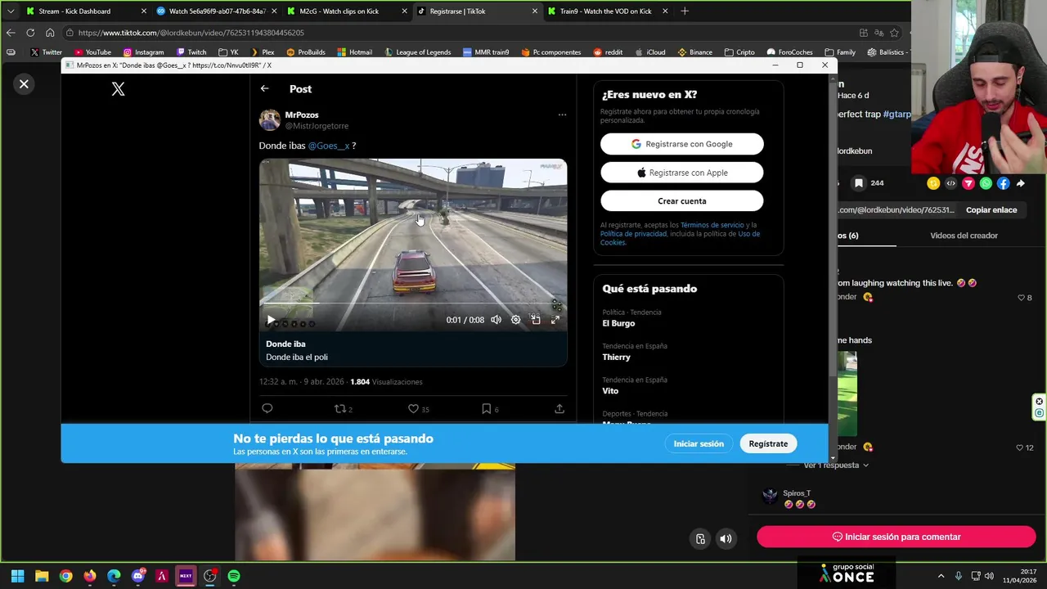This screenshot has width=1047, height=589.
Task: Mute the TikTok video volume
Action: (726, 538)
